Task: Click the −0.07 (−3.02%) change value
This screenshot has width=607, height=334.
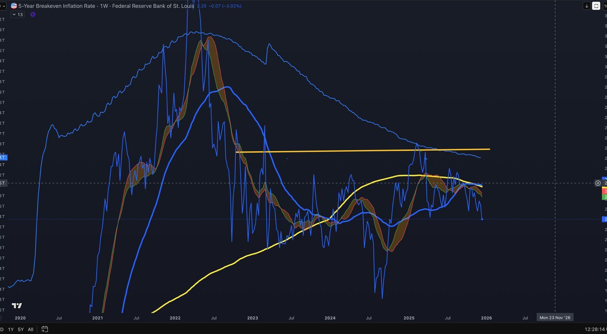Action: [225, 6]
